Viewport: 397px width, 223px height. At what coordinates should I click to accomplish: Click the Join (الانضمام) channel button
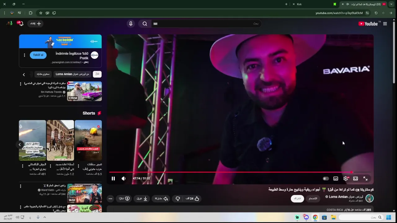(313, 199)
